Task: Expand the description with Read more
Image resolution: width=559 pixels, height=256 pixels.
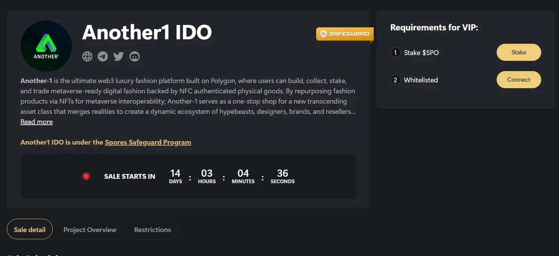Action: 37,122
